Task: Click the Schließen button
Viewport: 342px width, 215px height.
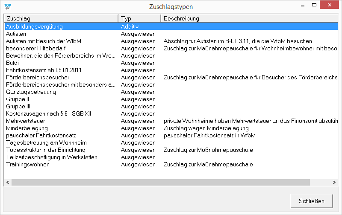Action: tap(312, 201)
